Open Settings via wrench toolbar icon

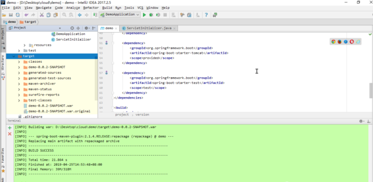point(182,15)
